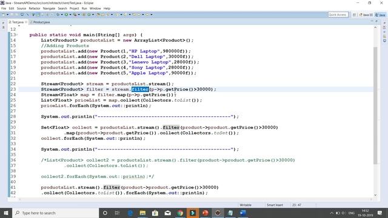Open Microsoft Edge from the taskbar
The image size is (388, 218).
point(130,213)
